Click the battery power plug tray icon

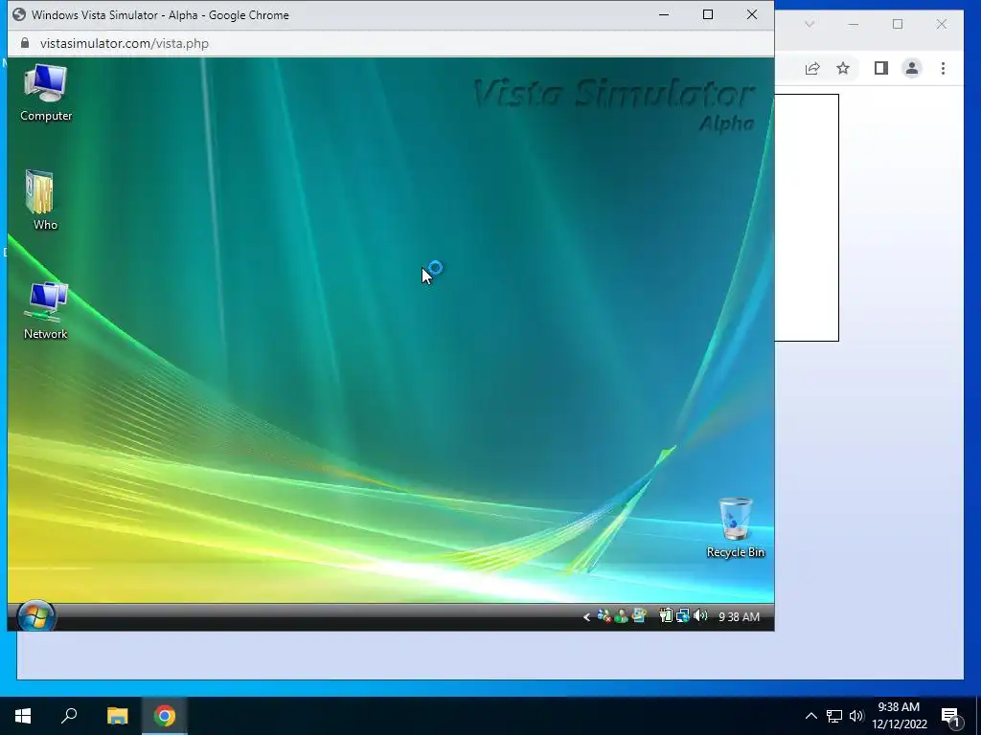coord(666,615)
